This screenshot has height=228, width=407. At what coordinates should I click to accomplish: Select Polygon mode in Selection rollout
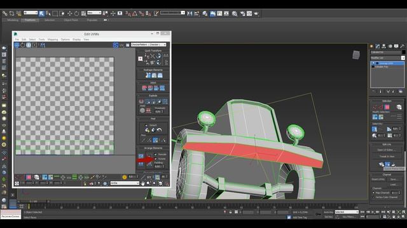click(x=387, y=107)
